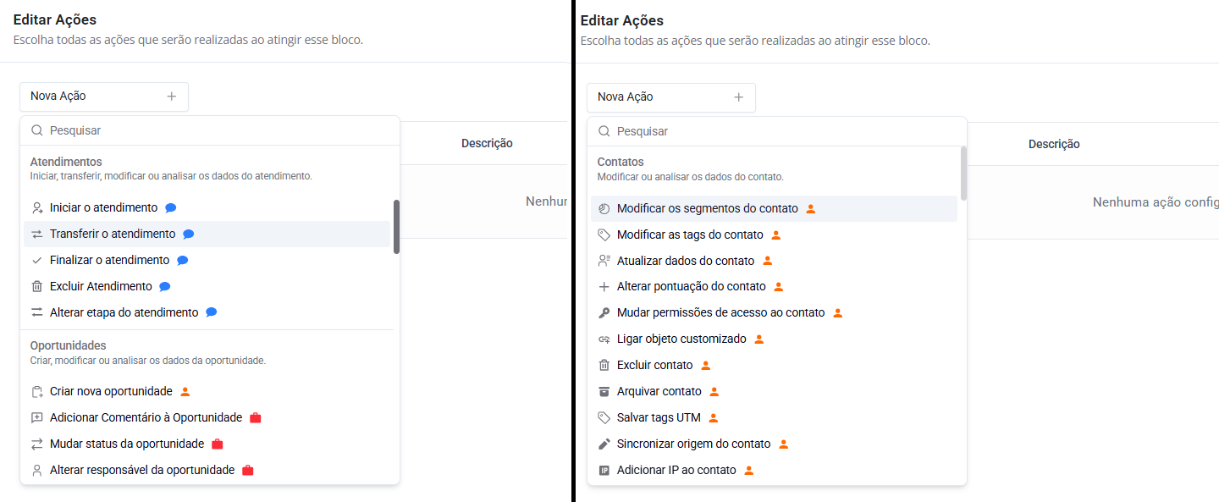Viewport: 1219px width, 502px height.
Task: Click the clipboard icon for Criar nova oportunidade
Action: pos(36,391)
